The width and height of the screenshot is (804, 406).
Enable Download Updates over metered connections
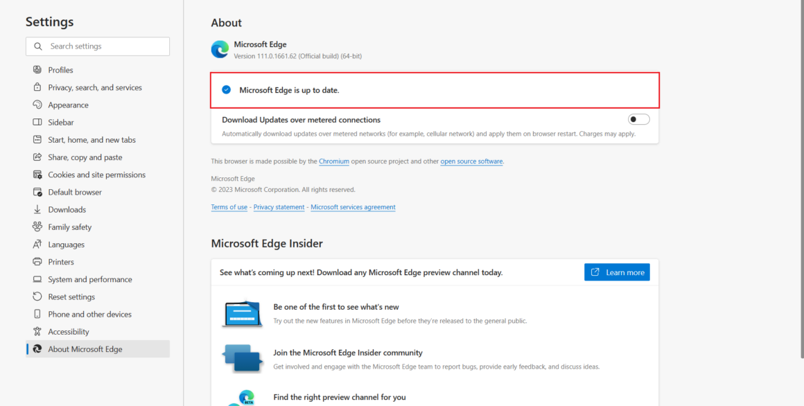(x=638, y=118)
